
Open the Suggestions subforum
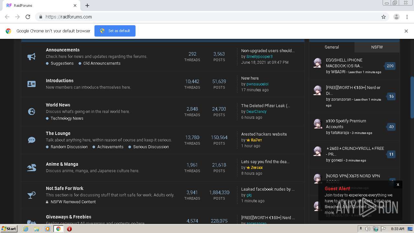pyautogui.click(x=62, y=63)
